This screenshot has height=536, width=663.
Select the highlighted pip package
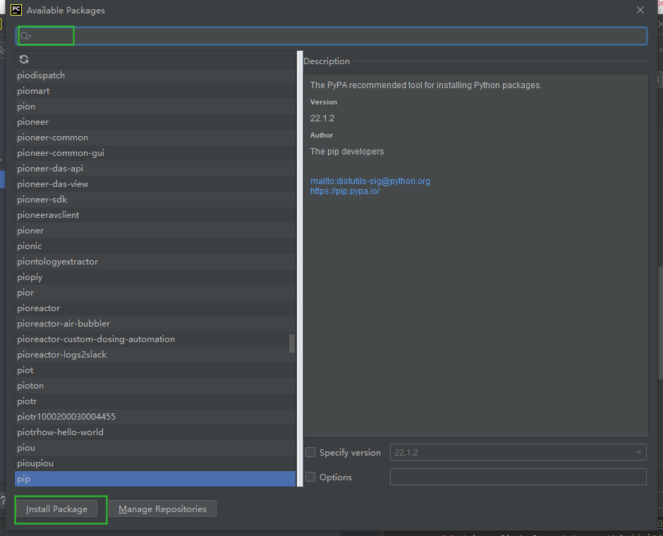[155, 479]
